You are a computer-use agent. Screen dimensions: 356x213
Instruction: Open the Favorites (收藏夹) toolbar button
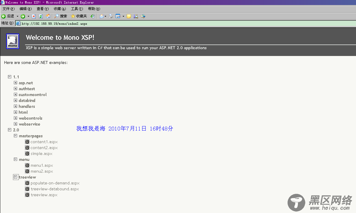click(79, 16)
